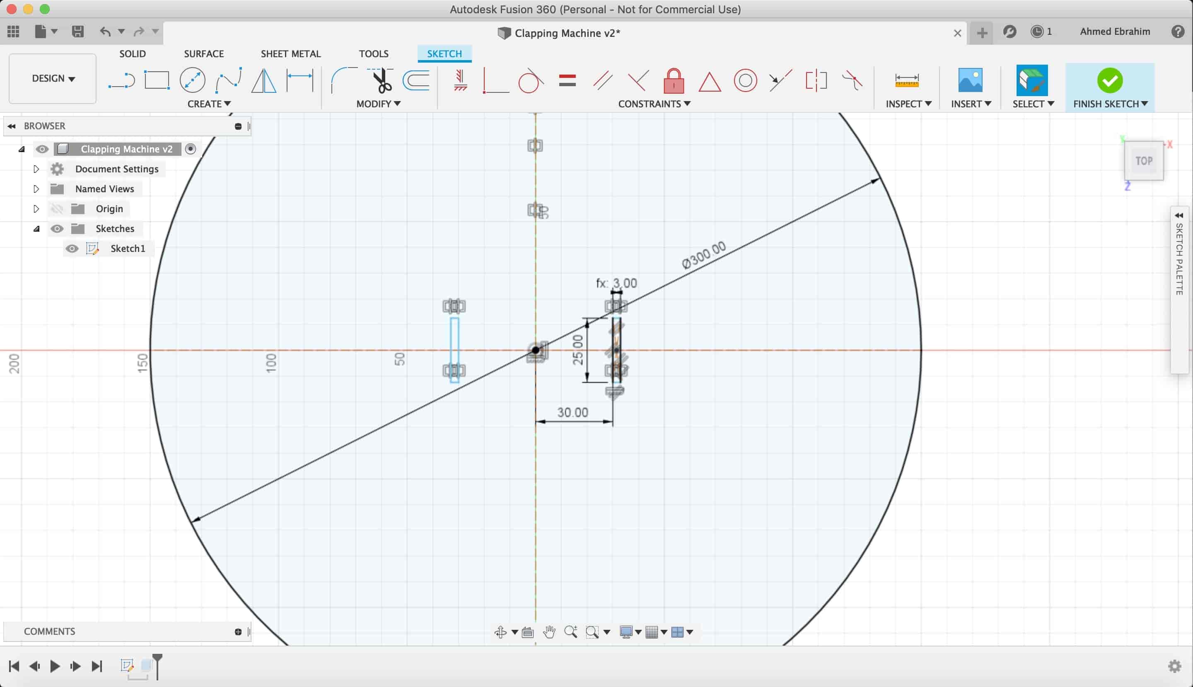
Task: Apply the Curvature constraint
Action: [852, 80]
